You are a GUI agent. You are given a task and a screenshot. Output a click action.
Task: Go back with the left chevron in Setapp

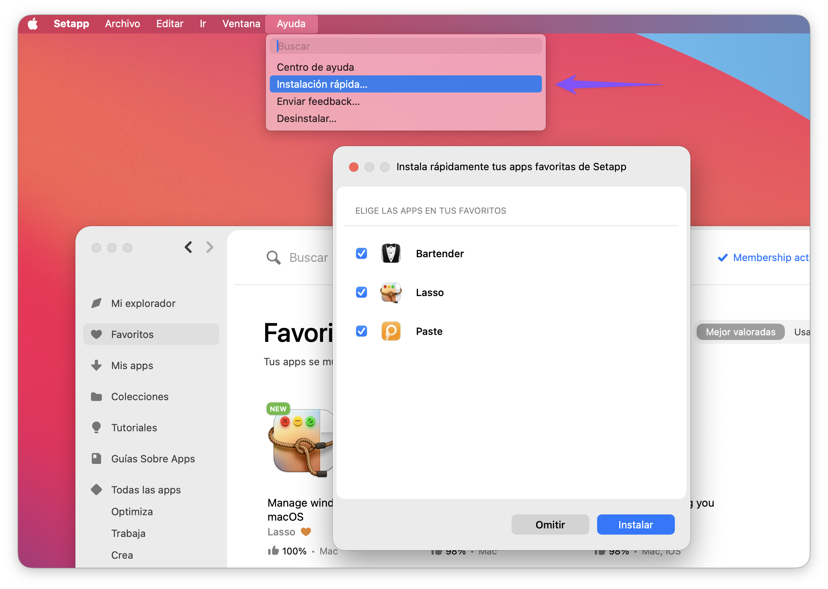(x=189, y=247)
